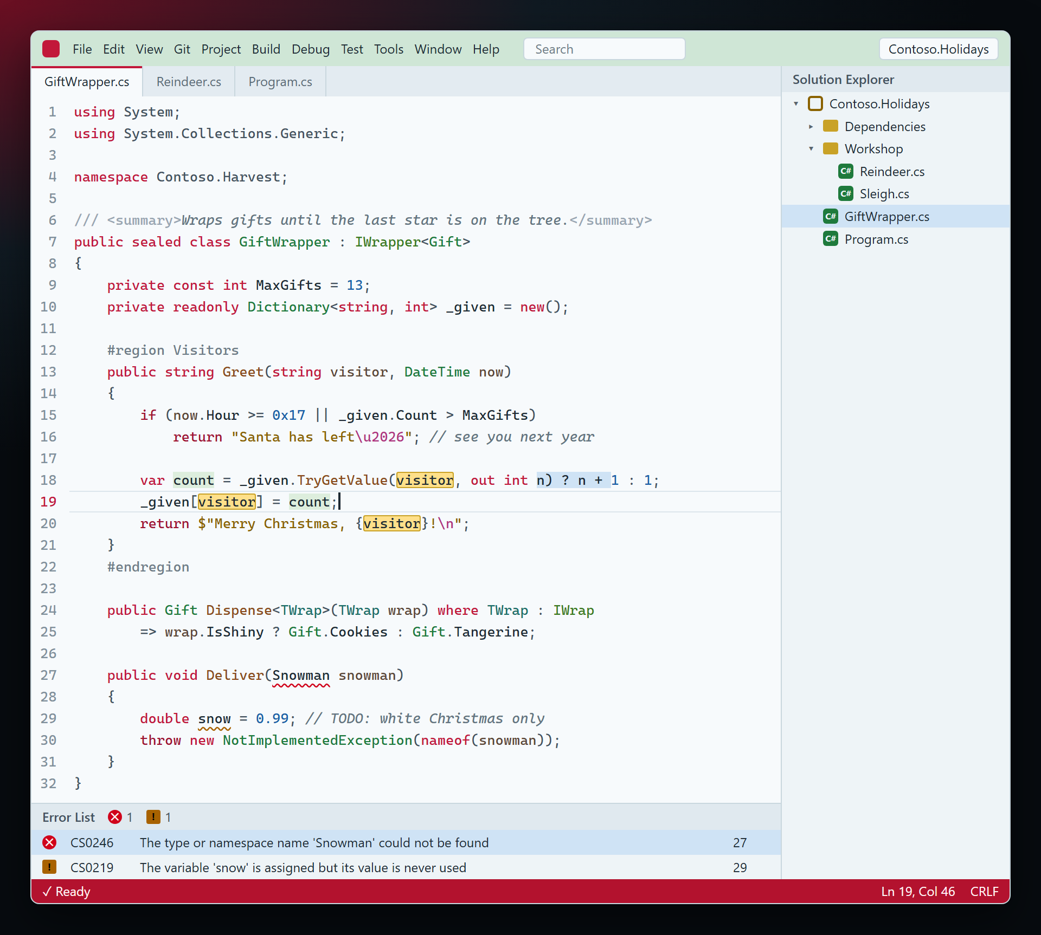Open the Test menu
This screenshot has width=1041, height=935.
[x=352, y=49]
